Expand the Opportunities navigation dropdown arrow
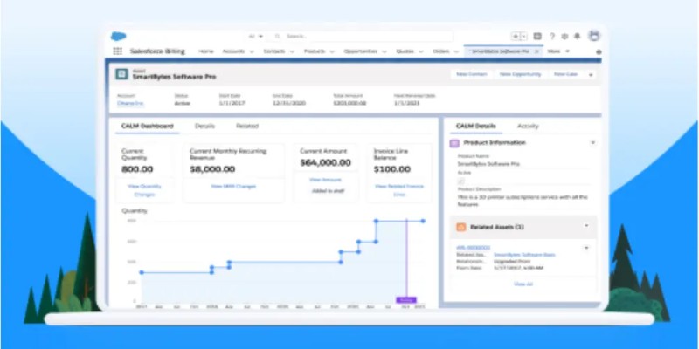 click(384, 51)
